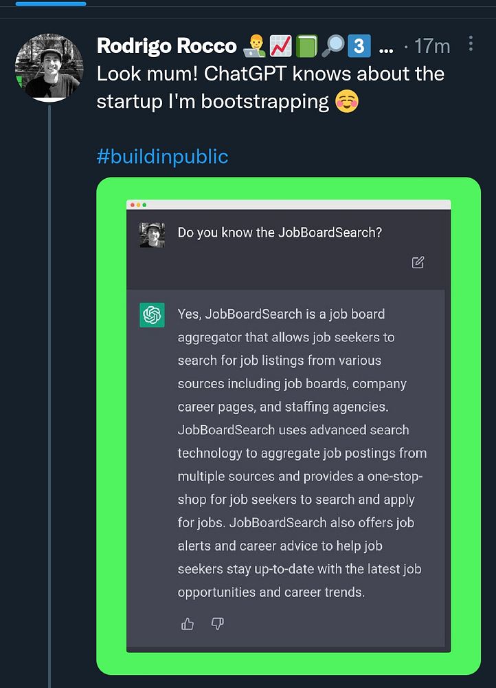Open the tweet's three-dot more options menu

pos(471,44)
